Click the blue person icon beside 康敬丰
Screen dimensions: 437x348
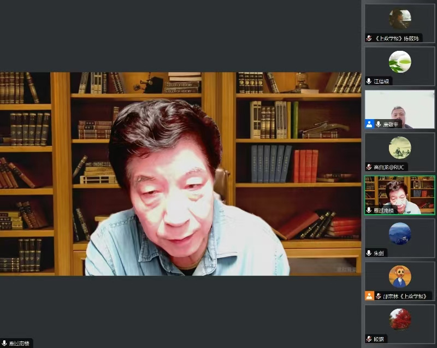click(x=369, y=124)
